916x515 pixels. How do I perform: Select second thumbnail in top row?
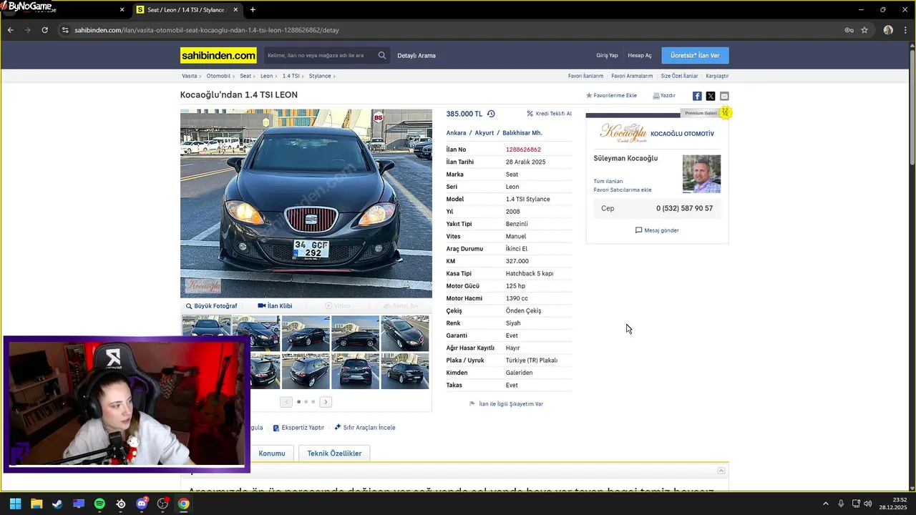(x=256, y=333)
